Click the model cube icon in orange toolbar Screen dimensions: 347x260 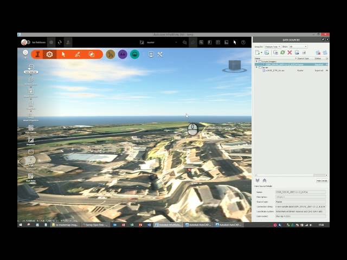coord(49,54)
